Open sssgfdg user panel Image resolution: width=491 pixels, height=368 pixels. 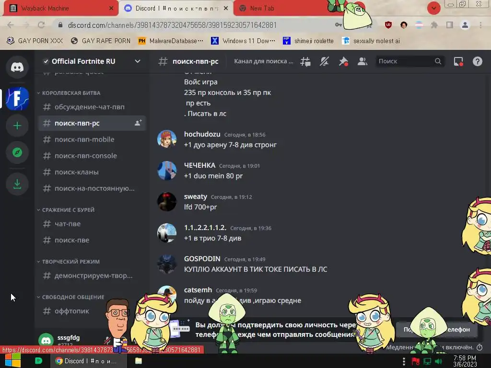pyautogui.click(x=67, y=340)
